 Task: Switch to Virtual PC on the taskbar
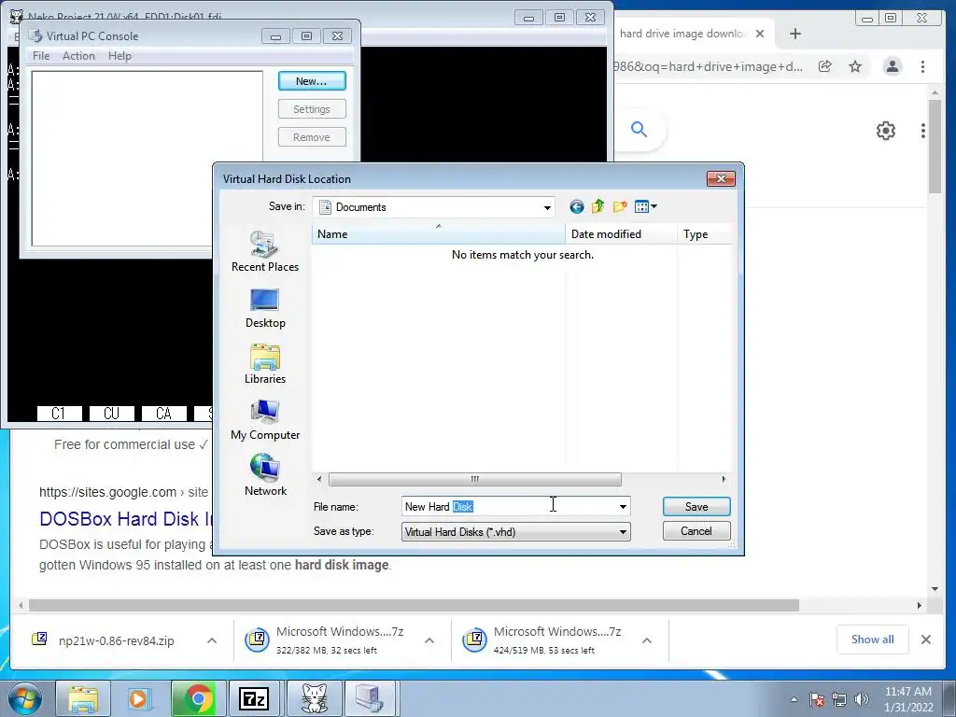click(x=370, y=698)
